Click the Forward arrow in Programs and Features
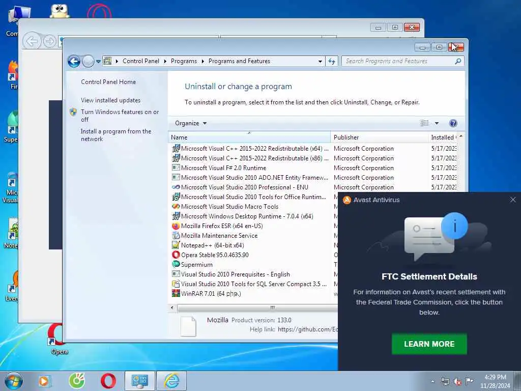 (88, 61)
